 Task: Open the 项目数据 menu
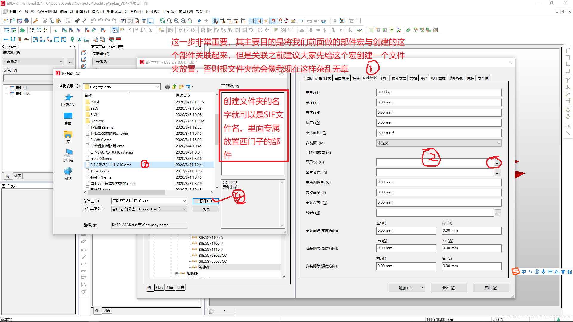[x=117, y=11]
